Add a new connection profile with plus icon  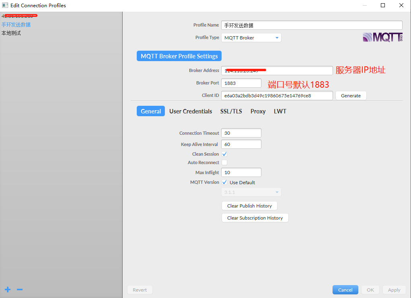click(x=7, y=289)
